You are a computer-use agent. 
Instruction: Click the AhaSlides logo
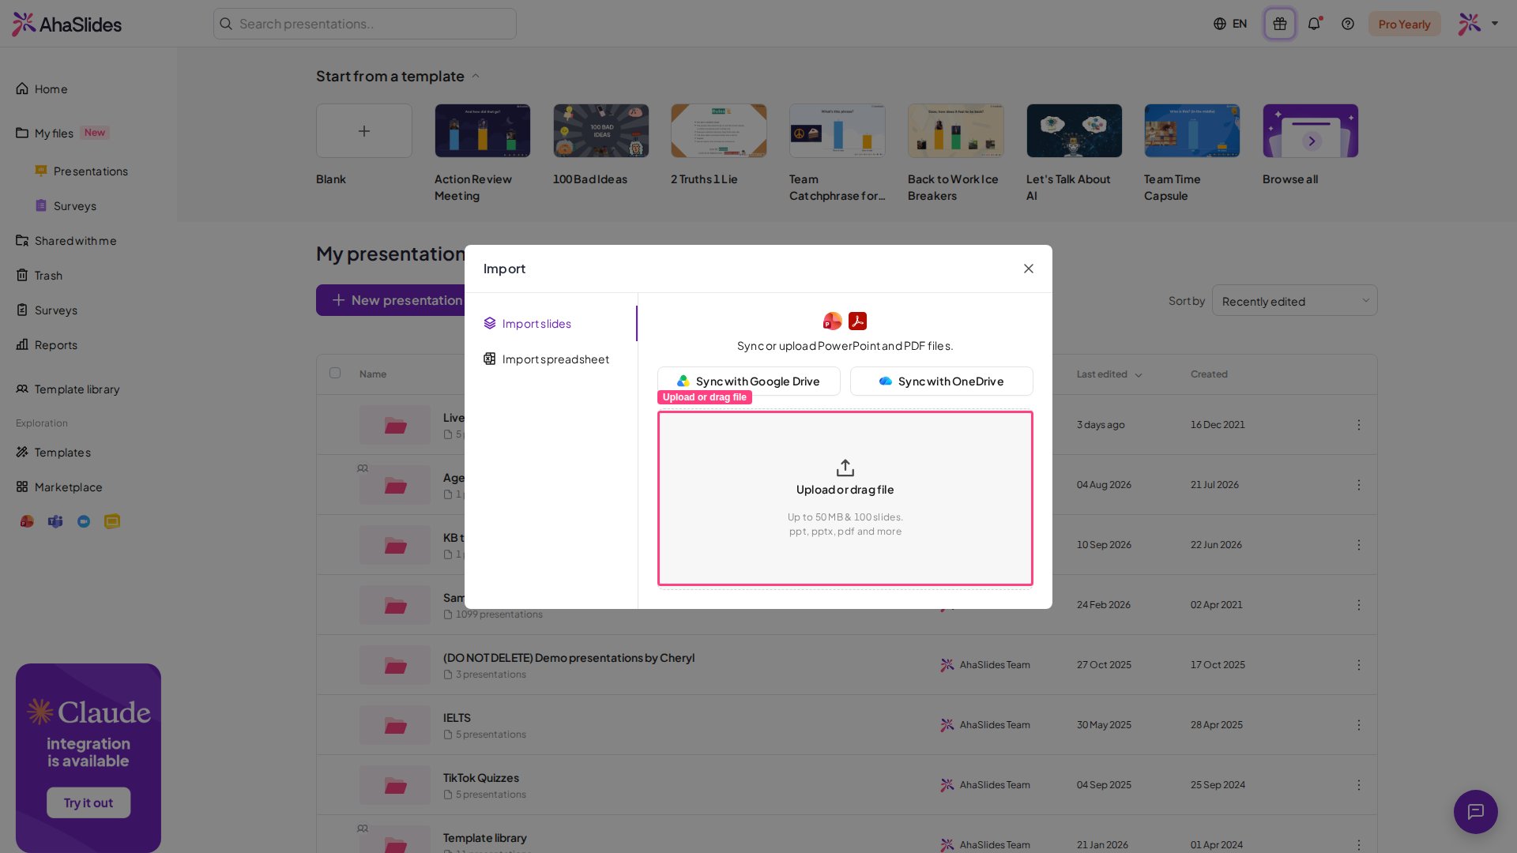click(x=67, y=24)
